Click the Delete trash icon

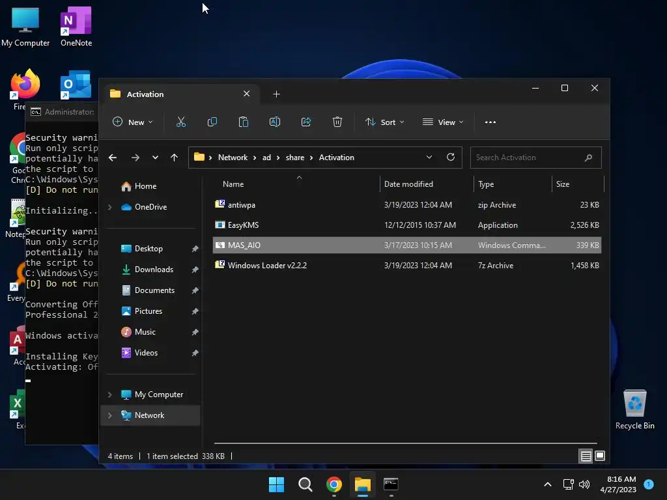[x=337, y=122]
